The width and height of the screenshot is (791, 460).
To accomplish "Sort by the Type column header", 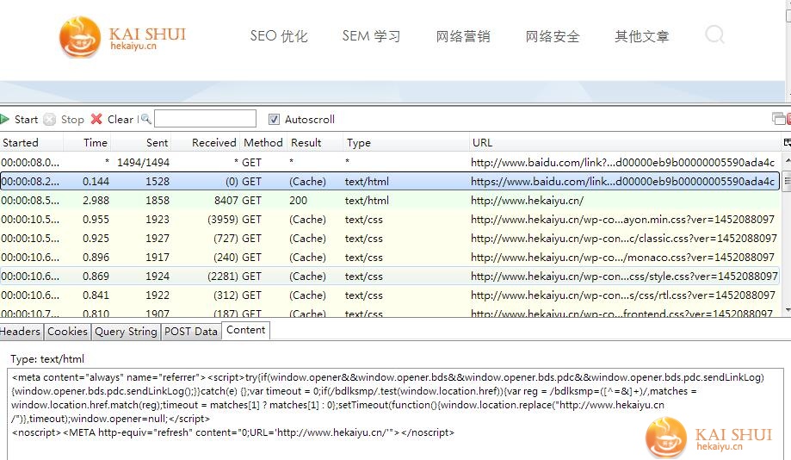I will [406, 142].
